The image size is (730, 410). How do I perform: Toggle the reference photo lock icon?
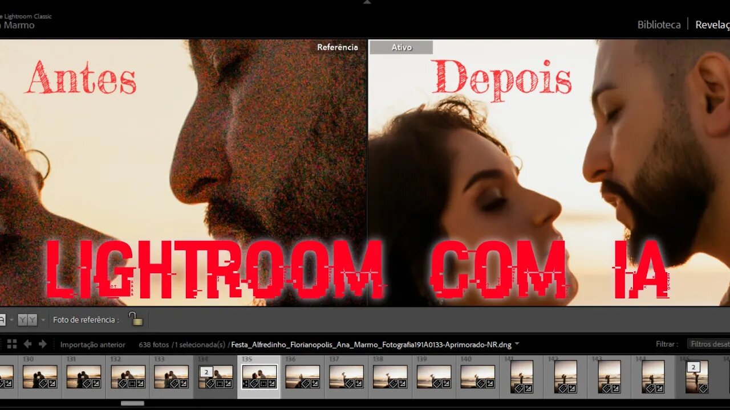[135, 319]
